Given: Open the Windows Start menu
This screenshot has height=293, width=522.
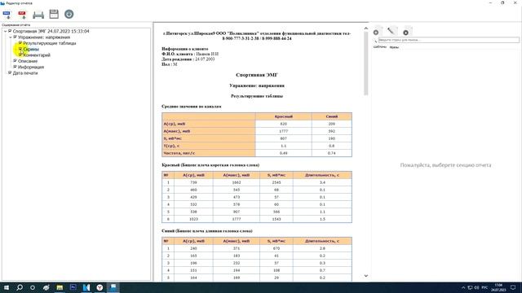Looking at the screenshot, I should pos(7,287).
